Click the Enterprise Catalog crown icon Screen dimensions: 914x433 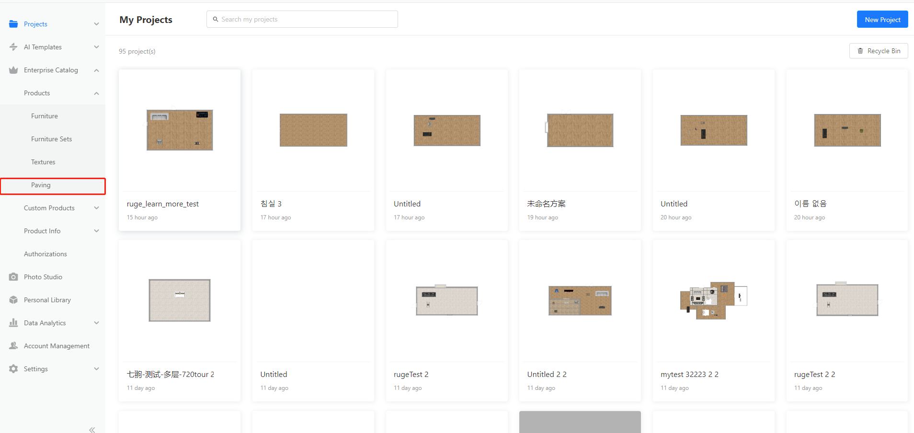point(13,70)
